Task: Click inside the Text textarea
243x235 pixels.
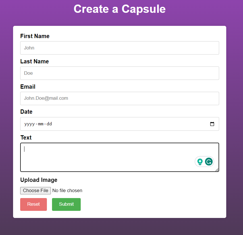Action: click(119, 157)
